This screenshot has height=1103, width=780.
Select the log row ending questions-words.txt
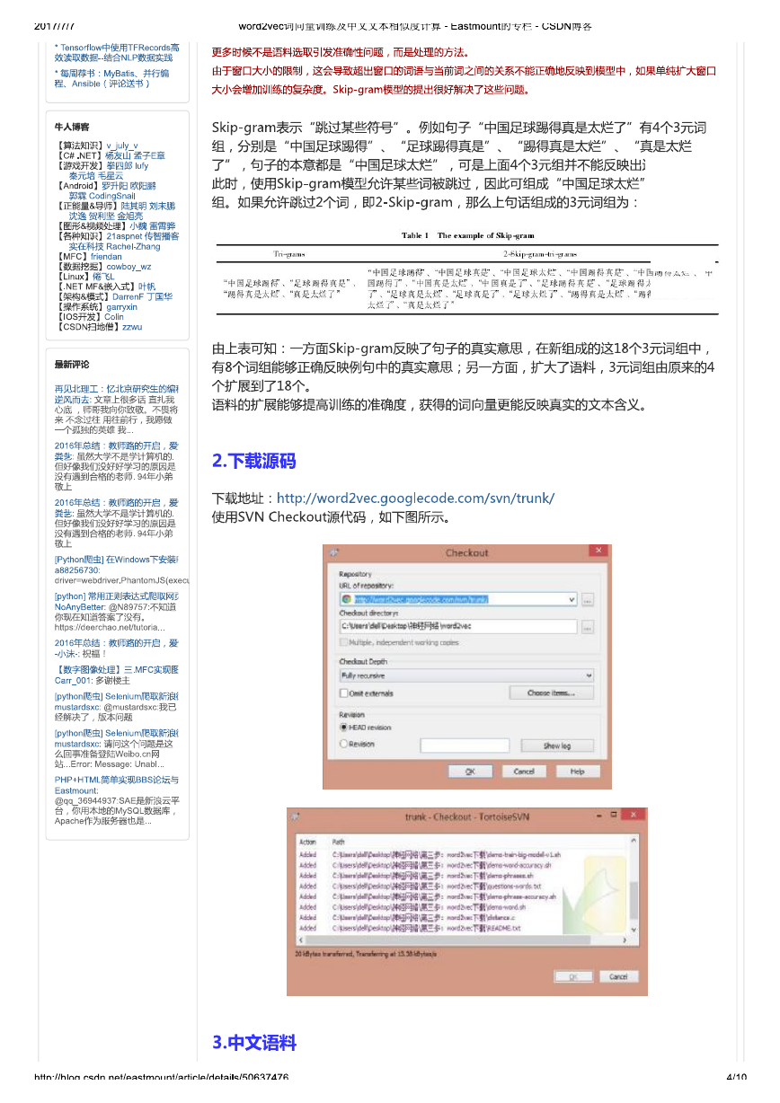tap(421, 886)
